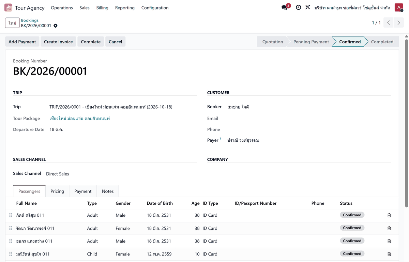Sort passengers by Full Name column

click(x=27, y=203)
